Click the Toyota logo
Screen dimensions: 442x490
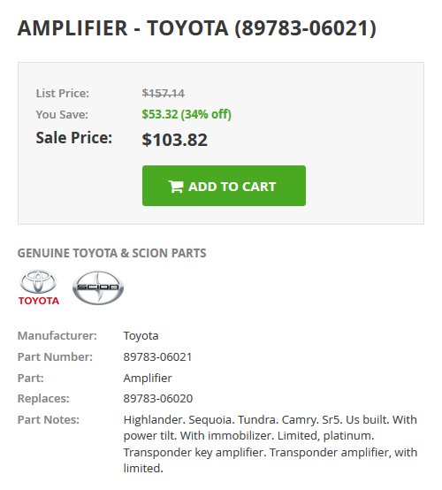38,287
